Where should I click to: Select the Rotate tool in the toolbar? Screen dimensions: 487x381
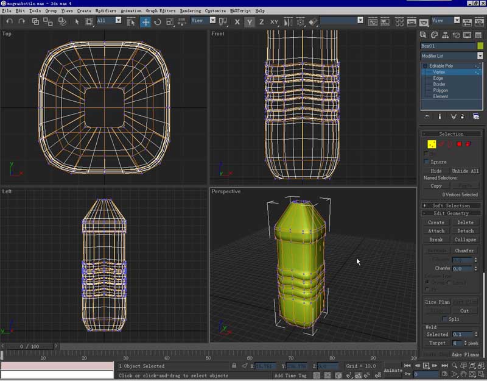pos(158,21)
